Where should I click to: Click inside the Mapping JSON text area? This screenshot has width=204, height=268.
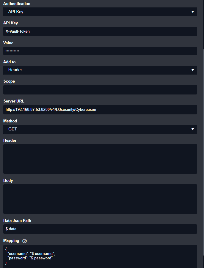[100, 256]
